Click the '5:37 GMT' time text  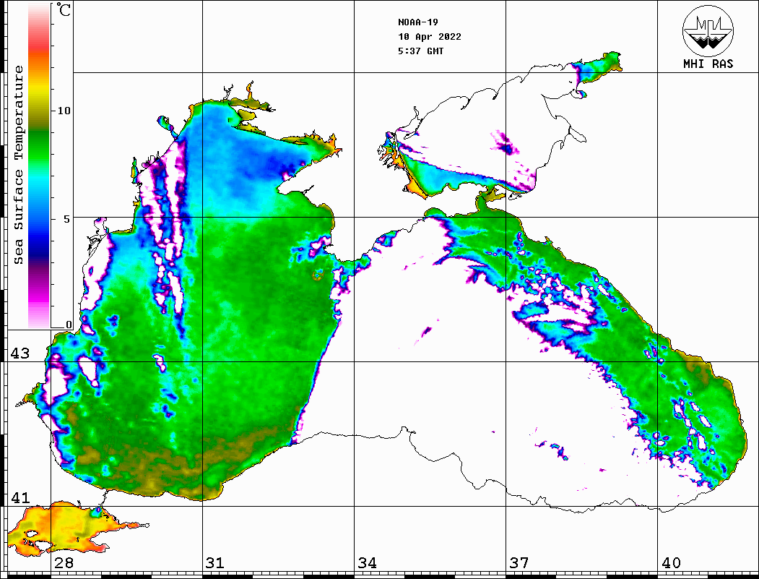coord(421,51)
